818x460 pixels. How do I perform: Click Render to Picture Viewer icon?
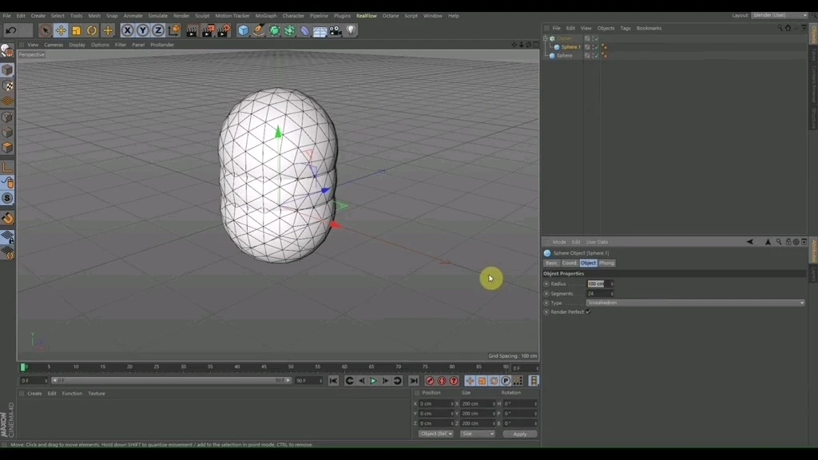[208, 30]
